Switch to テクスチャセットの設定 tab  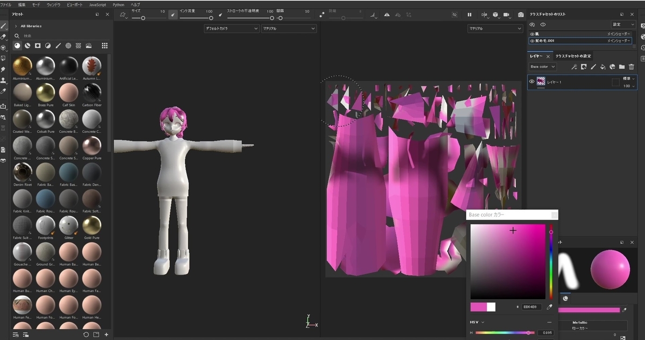tap(573, 56)
